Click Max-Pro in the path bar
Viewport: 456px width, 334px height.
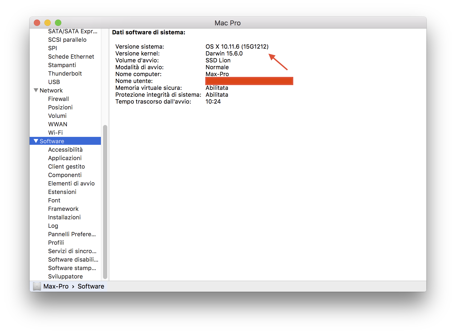pos(56,286)
